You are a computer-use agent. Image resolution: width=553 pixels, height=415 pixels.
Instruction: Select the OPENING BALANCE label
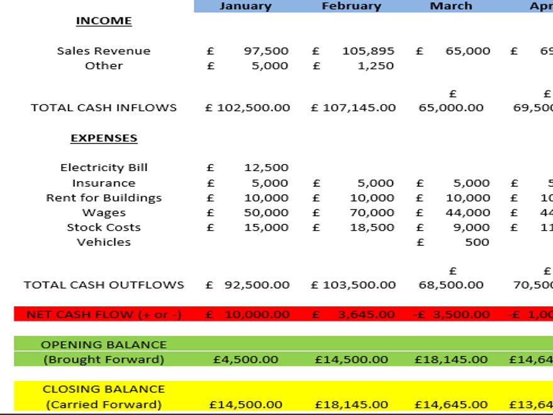click(x=104, y=345)
